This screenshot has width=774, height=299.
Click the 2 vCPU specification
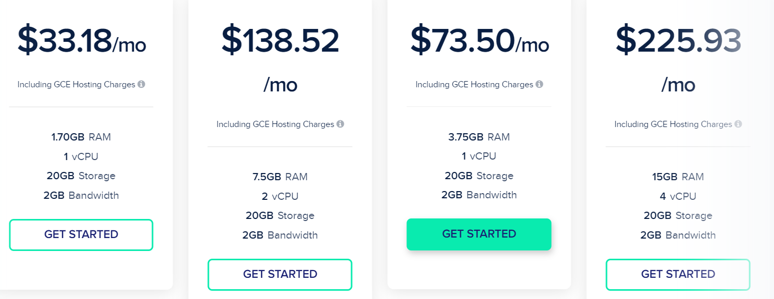coord(280,196)
